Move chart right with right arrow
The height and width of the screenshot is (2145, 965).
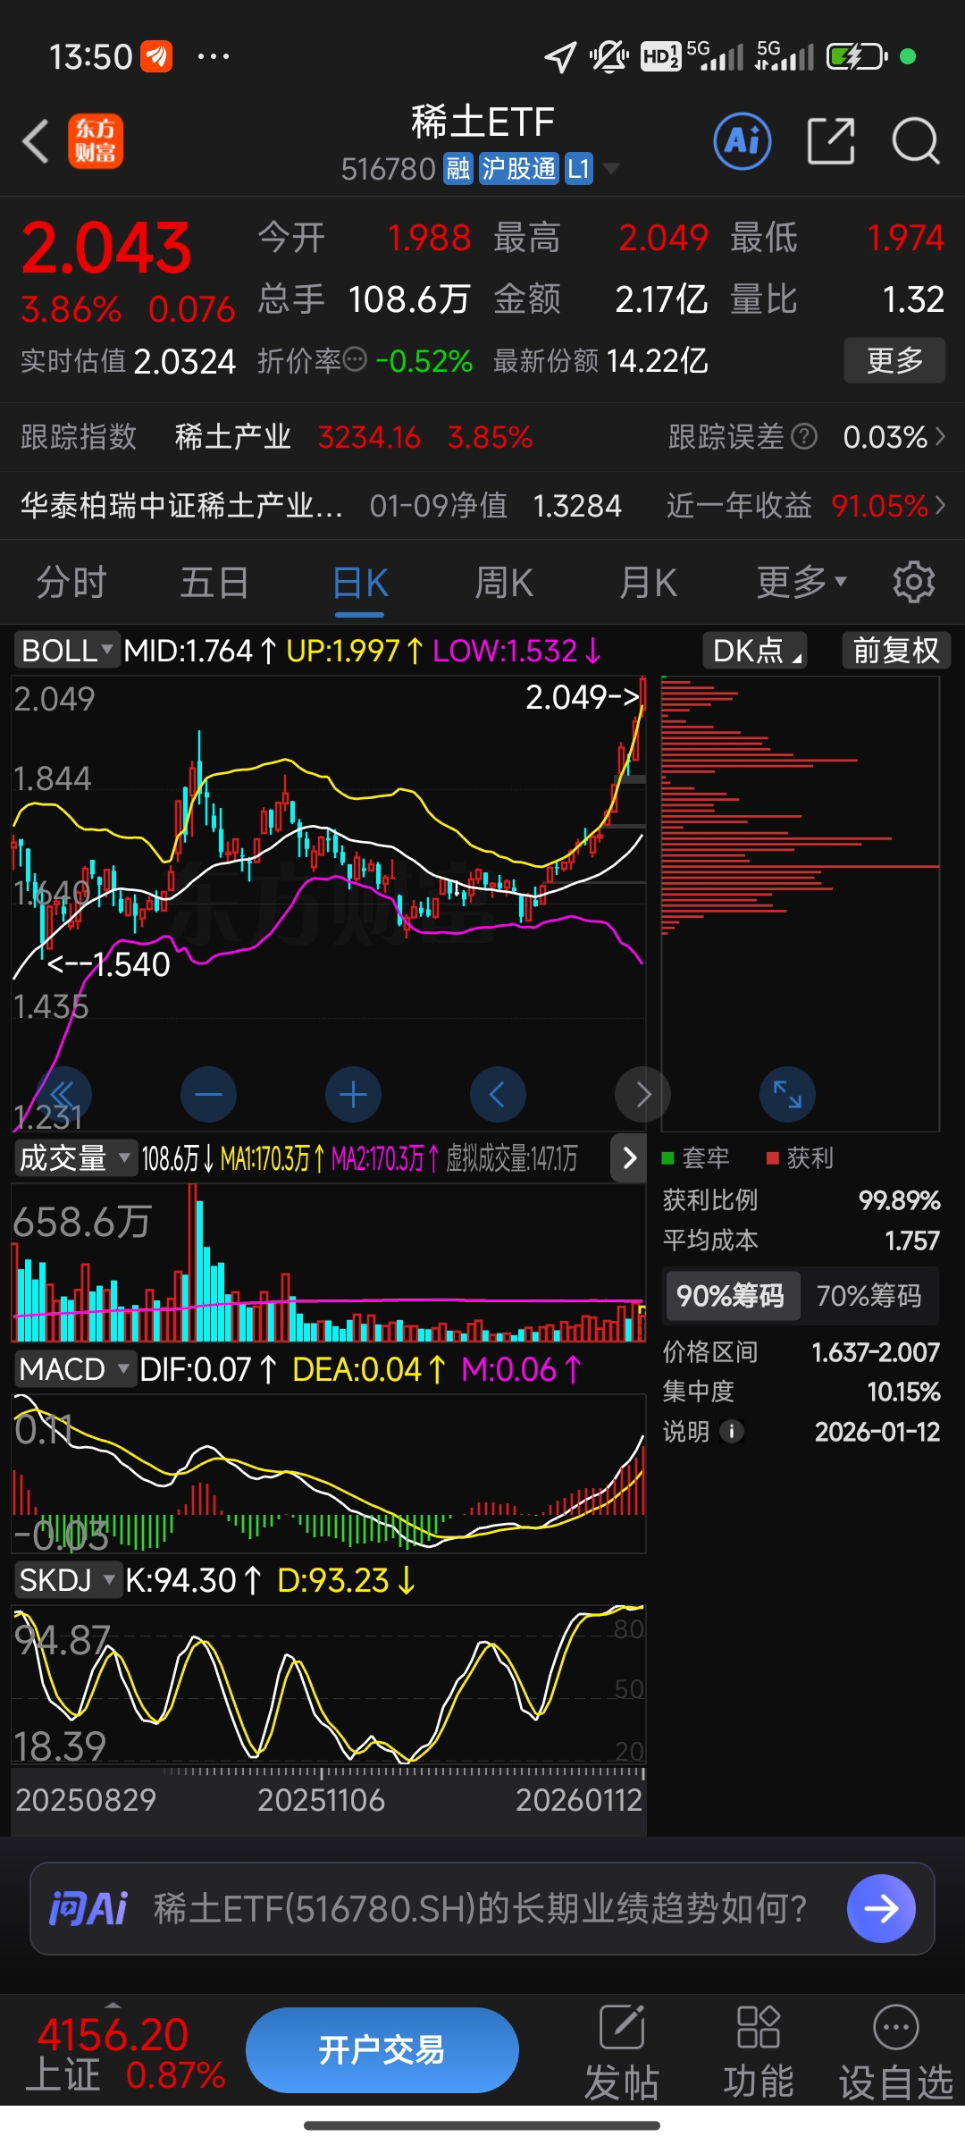click(x=642, y=1094)
